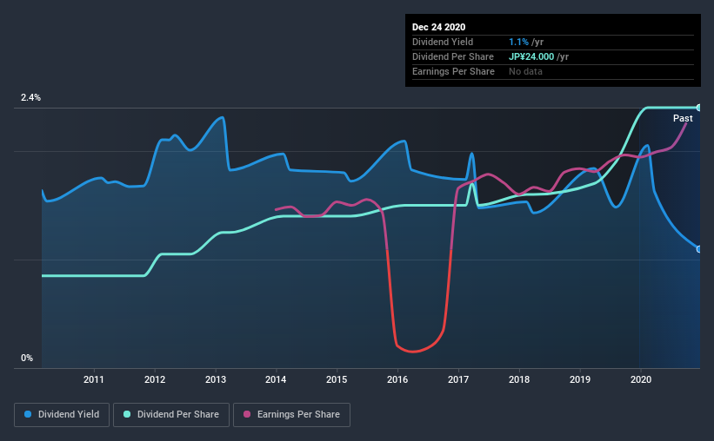Image resolution: width=714 pixels, height=441 pixels.
Task: Click the 2.4% y-axis label
Action: tap(30, 97)
